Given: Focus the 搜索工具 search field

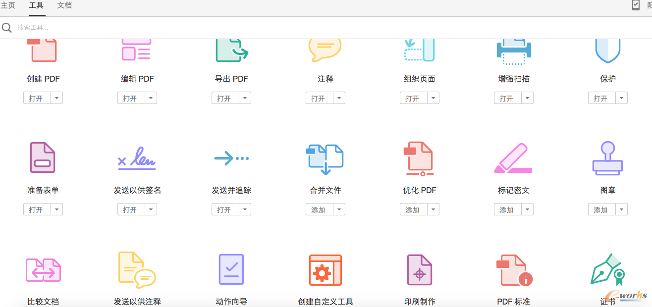Looking at the screenshot, I should pyautogui.click(x=326, y=28).
